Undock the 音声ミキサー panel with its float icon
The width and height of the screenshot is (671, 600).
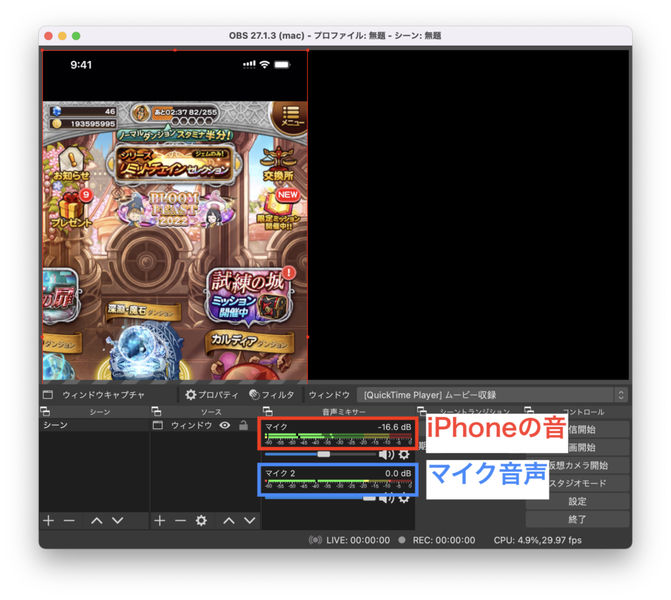point(268,412)
